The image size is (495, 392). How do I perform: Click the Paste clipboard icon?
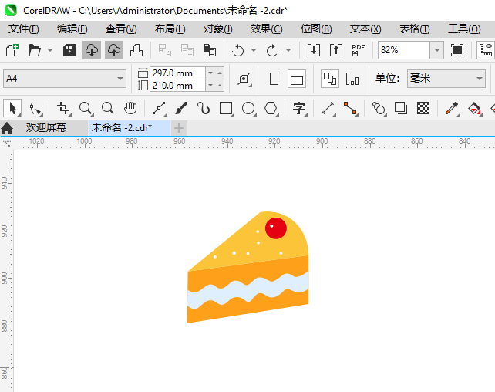[x=209, y=50]
